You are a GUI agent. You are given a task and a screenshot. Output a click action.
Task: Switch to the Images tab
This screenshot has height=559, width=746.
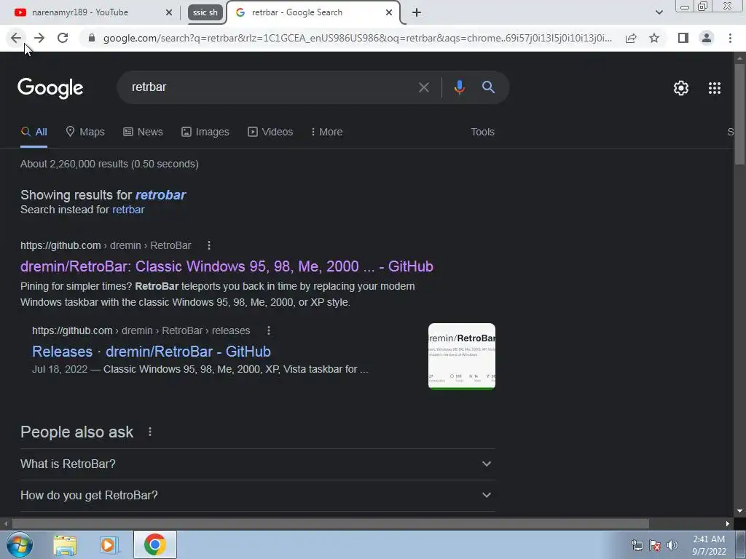[x=205, y=132]
